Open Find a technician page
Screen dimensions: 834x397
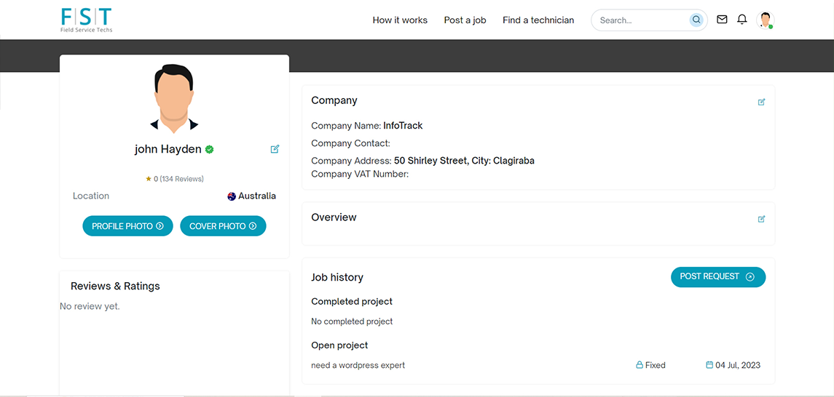pos(538,20)
